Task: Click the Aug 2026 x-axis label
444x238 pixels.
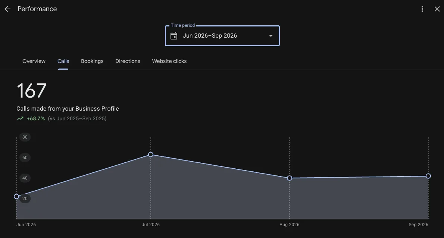Action: (290, 225)
